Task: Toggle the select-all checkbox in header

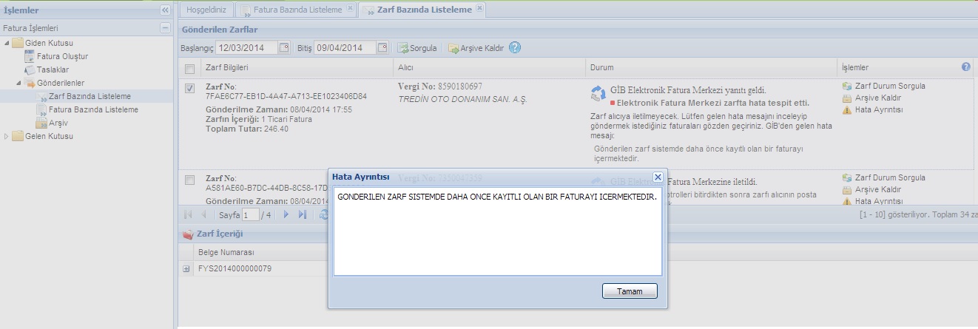Action: [x=189, y=68]
